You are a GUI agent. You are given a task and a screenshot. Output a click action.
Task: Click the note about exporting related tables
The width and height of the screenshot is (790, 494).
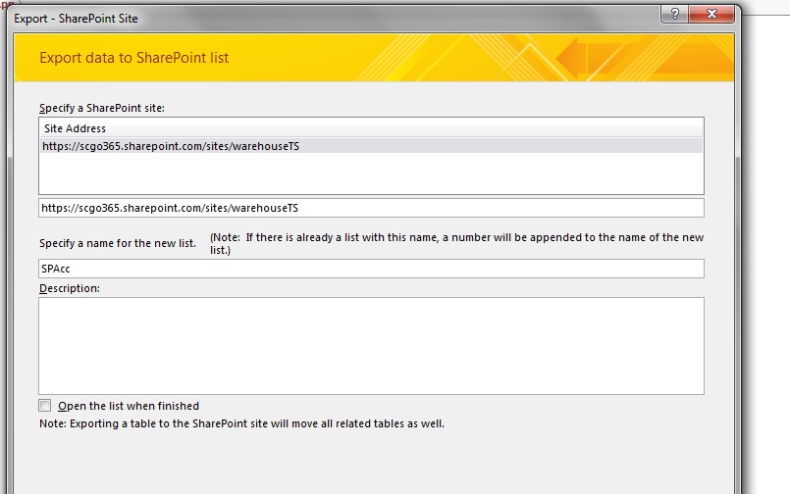[241, 423]
